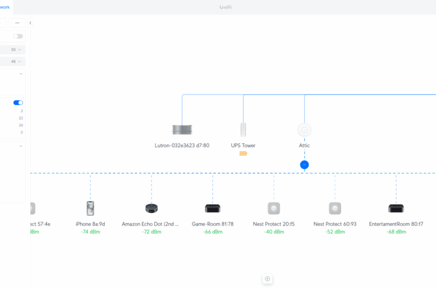Enable the gray disabled toggle switch

(18, 36)
